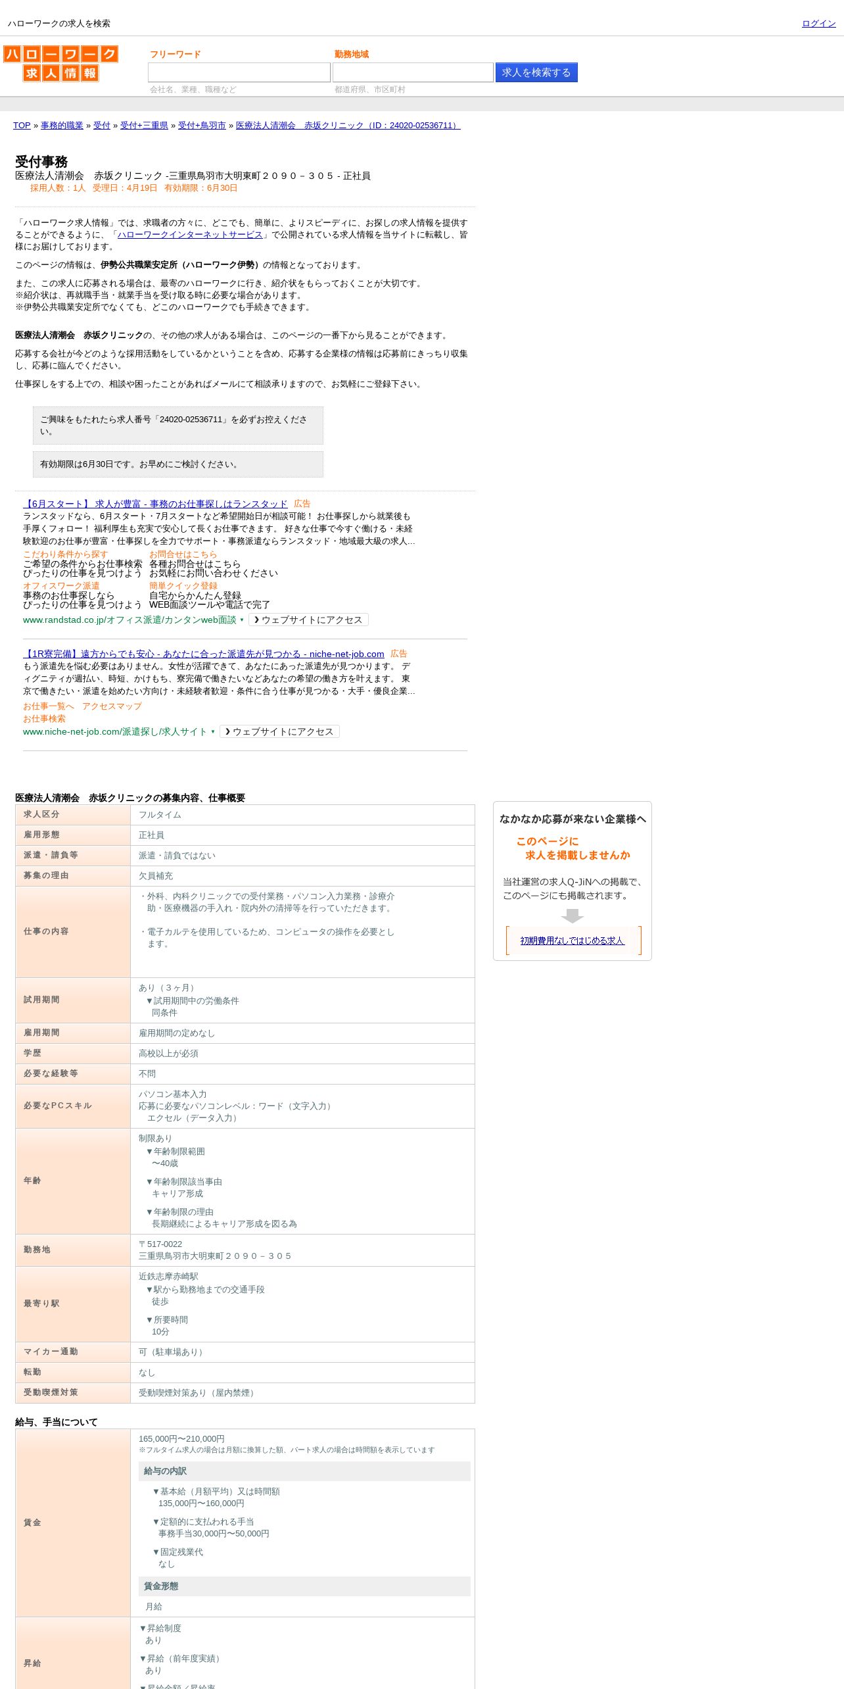Expand the arrow beside the randstad URL
The width and height of the screenshot is (844, 1689).
click(242, 620)
